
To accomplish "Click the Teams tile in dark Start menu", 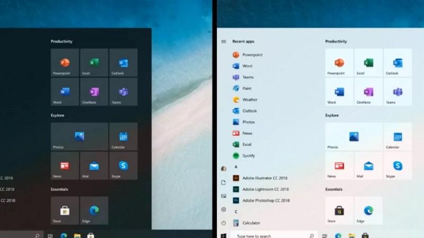I will pyautogui.click(x=123, y=92).
